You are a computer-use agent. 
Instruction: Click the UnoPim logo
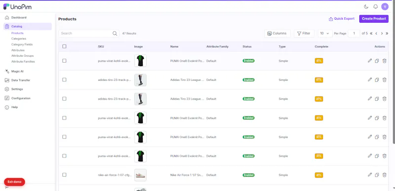17,7
